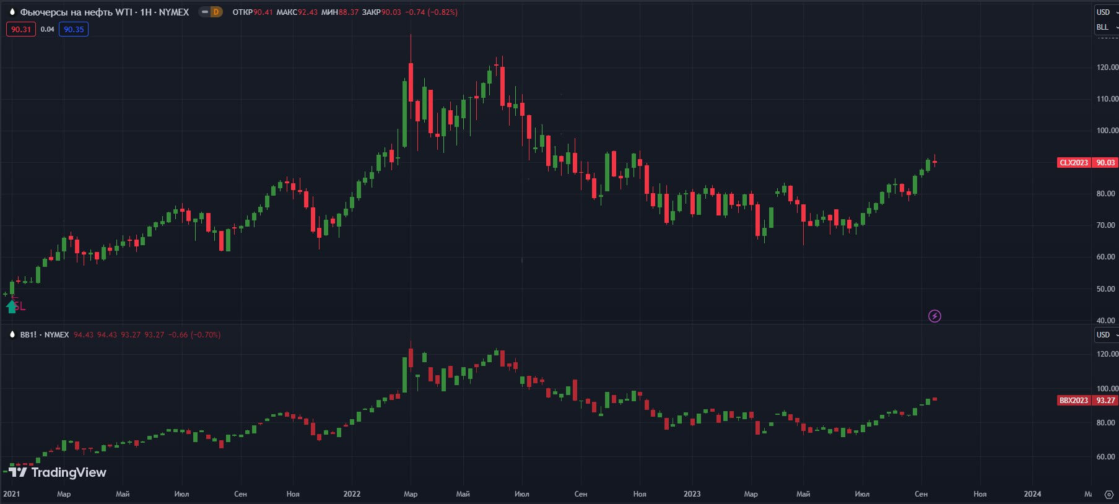Click the 93.27 last price tag

pyautogui.click(x=1105, y=401)
